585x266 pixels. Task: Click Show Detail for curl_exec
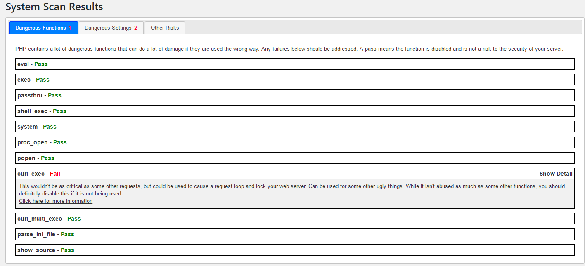pyautogui.click(x=556, y=174)
